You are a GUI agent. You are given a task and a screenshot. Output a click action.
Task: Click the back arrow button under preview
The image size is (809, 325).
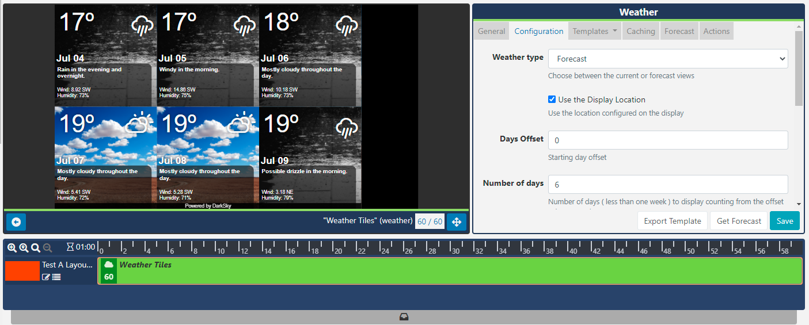coord(16,222)
